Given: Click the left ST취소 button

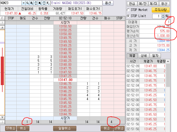Looking at the screenshot, I should [x=11, y=128].
